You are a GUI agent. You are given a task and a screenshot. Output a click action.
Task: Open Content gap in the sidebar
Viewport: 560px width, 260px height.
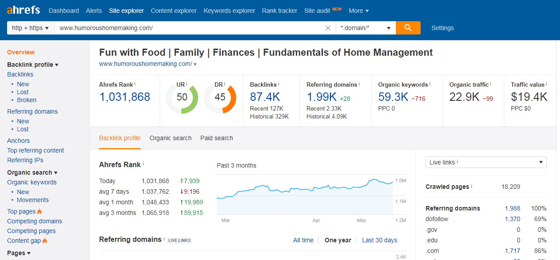24,241
